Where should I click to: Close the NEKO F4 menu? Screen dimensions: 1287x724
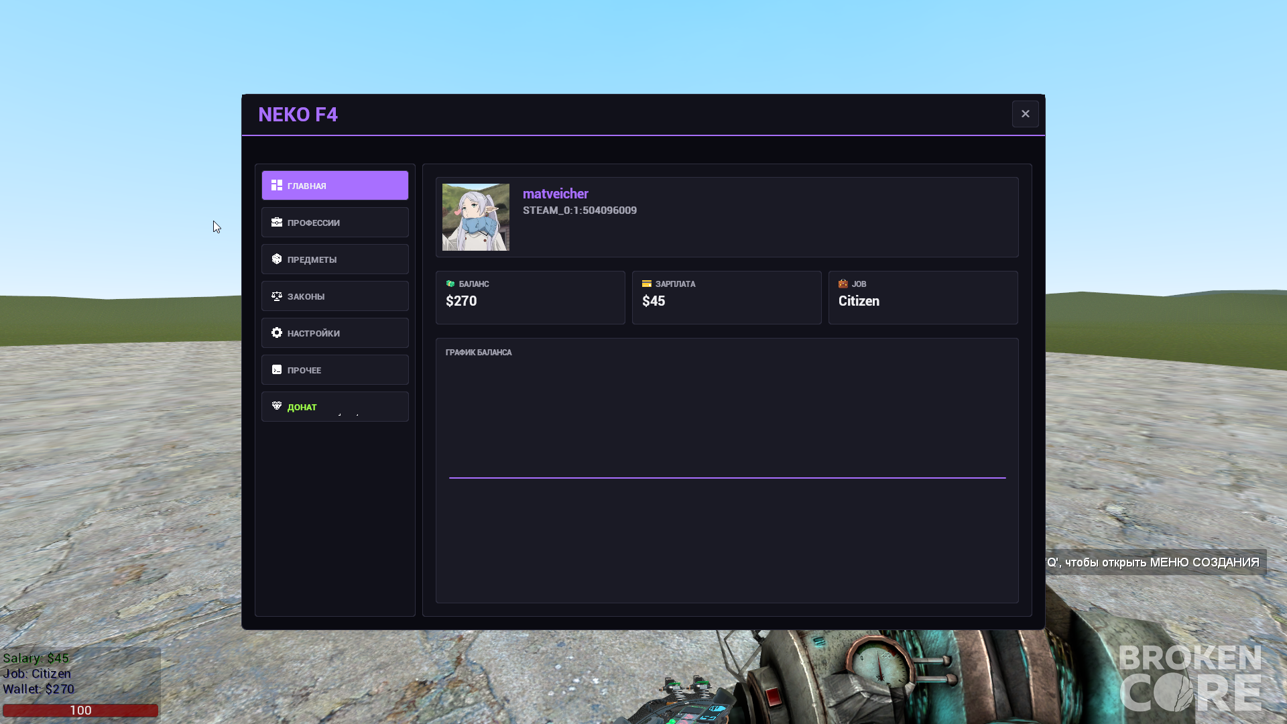tap(1026, 114)
